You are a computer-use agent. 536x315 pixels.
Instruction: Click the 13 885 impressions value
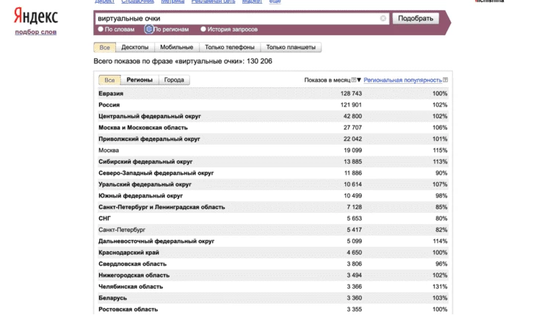[x=352, y=162]
